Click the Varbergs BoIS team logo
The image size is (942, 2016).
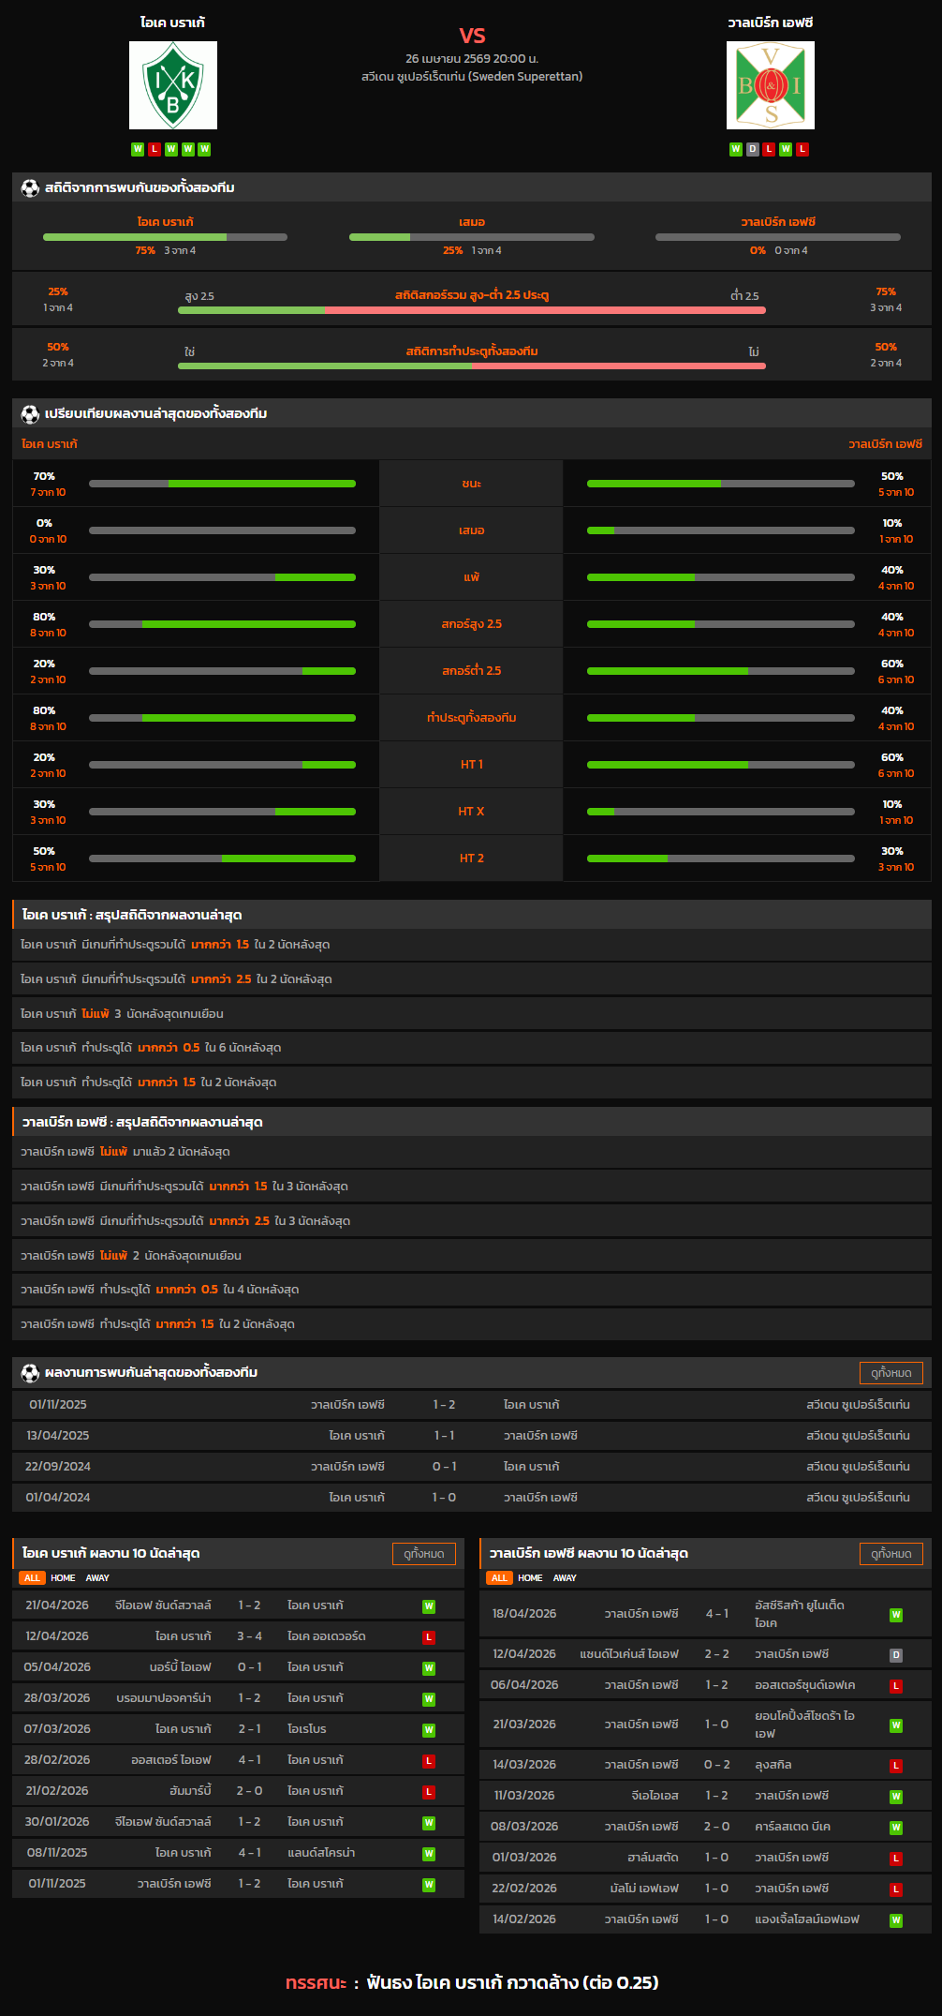pos(770,85)
